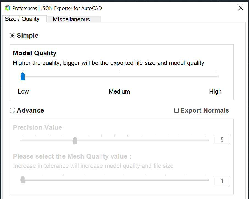Screen dimensions: 249x199
Task: Click the Mesh Quality value field
Action: coord(222,181)
